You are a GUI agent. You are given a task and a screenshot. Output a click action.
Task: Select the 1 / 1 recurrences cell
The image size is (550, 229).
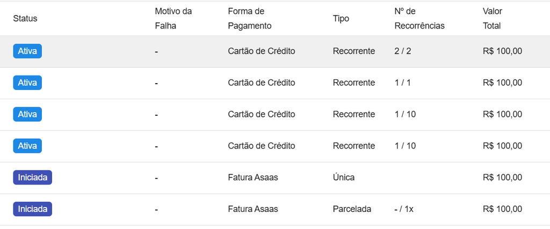pyautogui.click(x=403, y=83)
